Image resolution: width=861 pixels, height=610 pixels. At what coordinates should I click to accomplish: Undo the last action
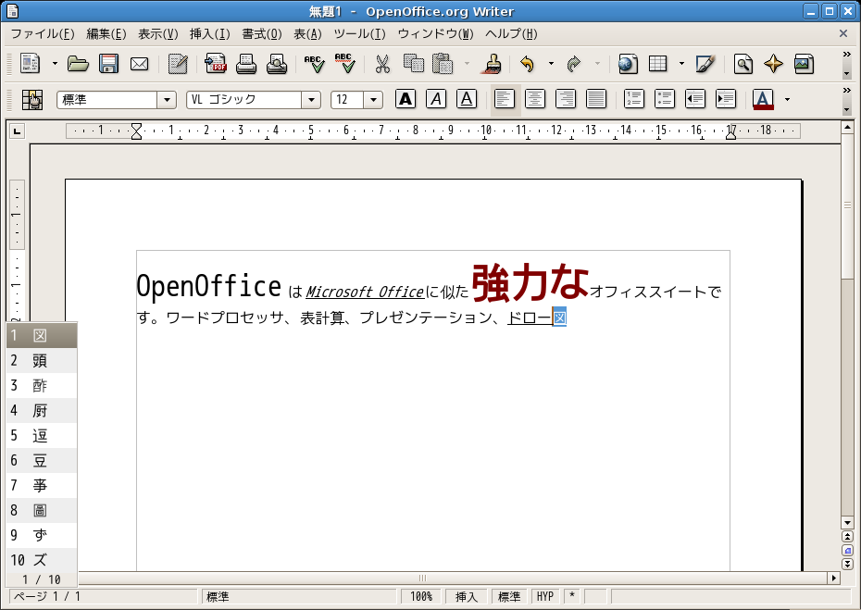coord(527,64)
